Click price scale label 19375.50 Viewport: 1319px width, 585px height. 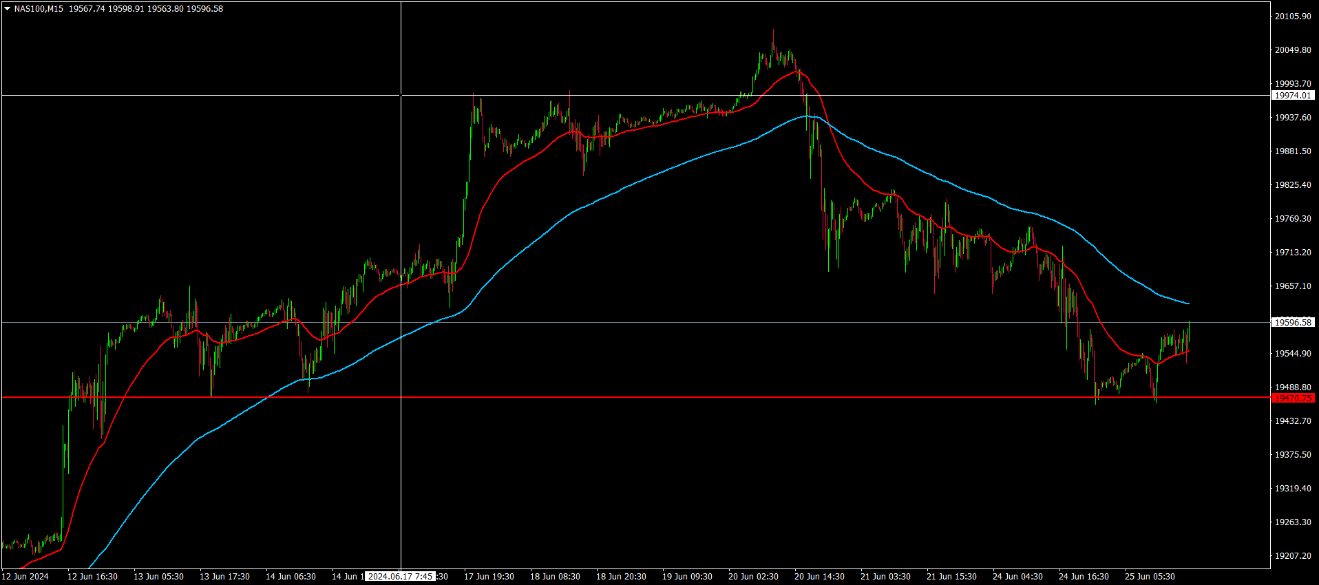tap(1293, 454)
